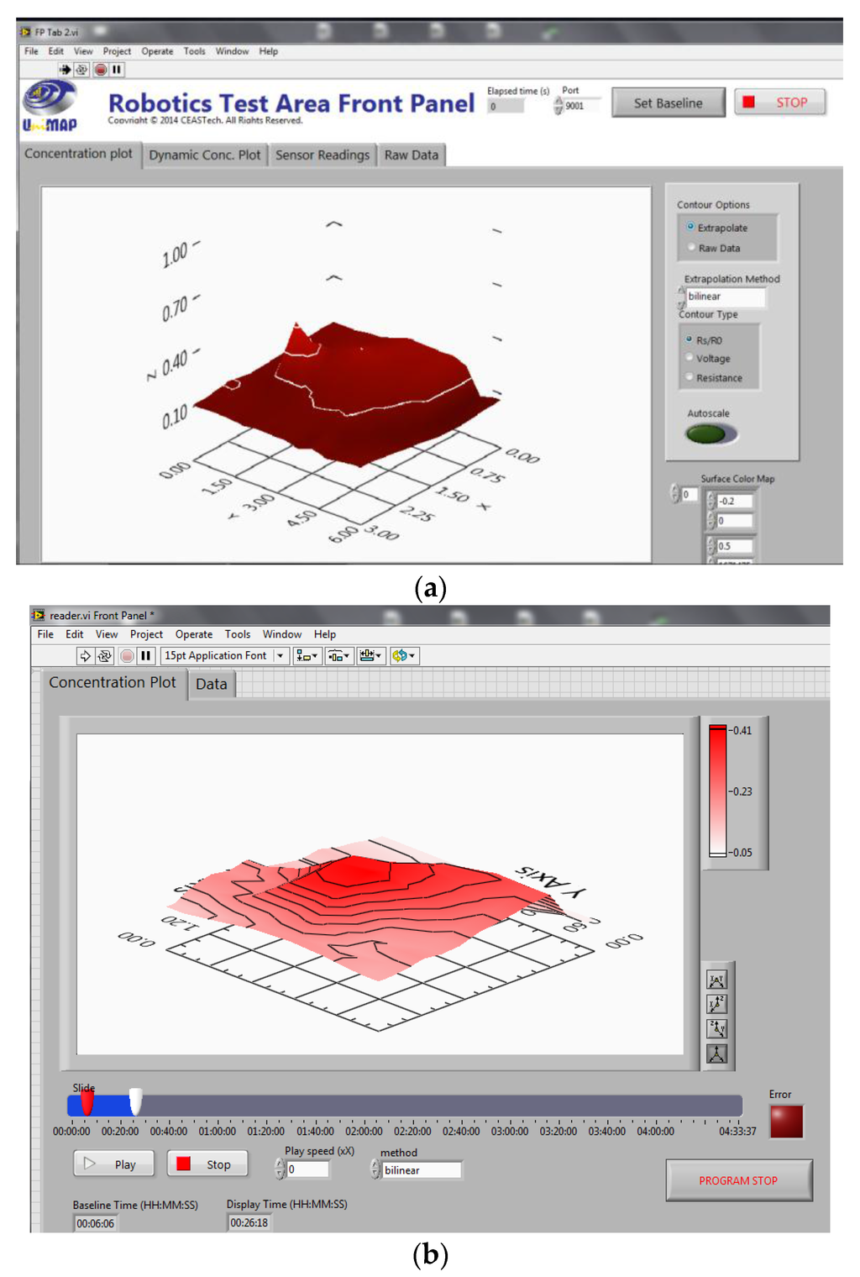The width and height of the screenshot is (860, 1277).
Task: Click the red color ramp scale
Action: (x=717, y=791)
